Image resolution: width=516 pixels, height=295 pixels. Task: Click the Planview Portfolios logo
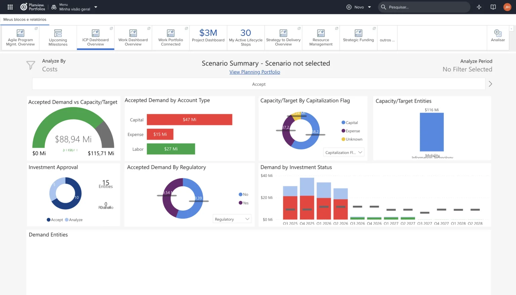coord(33,7)
